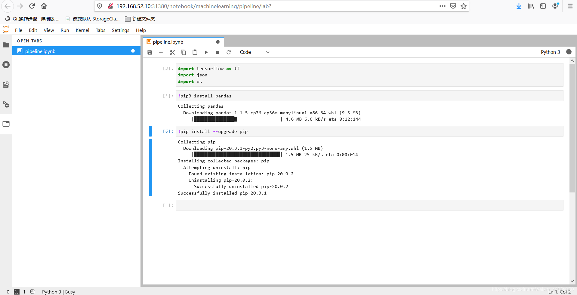This screenshot has height=295, width=577.
Task: Paste cells from the clipboard icon
Action: pos(195,52)
